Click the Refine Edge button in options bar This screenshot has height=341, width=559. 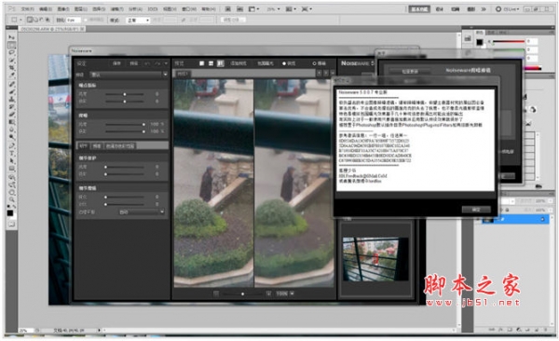232,20
